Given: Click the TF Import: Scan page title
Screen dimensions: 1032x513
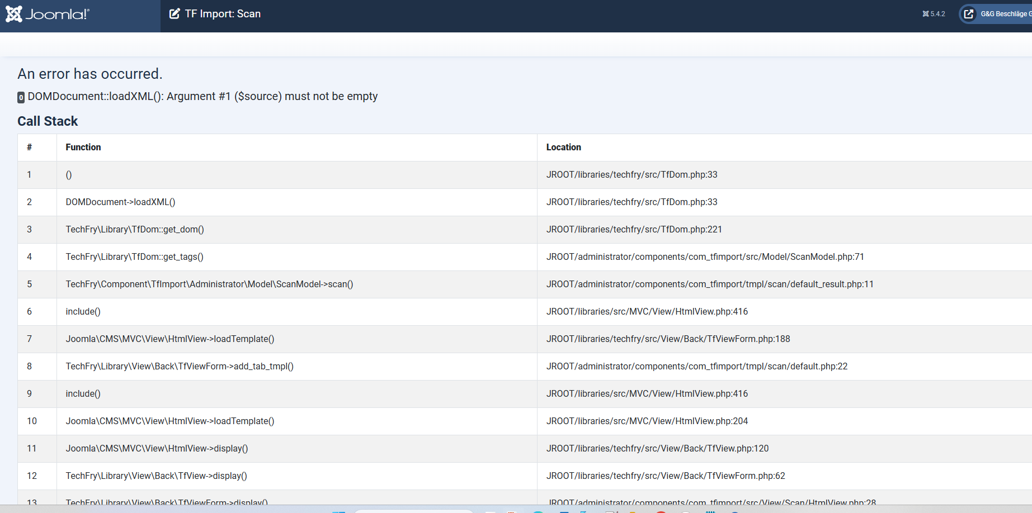Looking at the screenshot, I should [223, 14].
